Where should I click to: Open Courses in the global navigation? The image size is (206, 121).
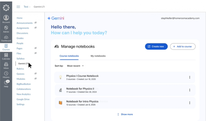[6, 47]
